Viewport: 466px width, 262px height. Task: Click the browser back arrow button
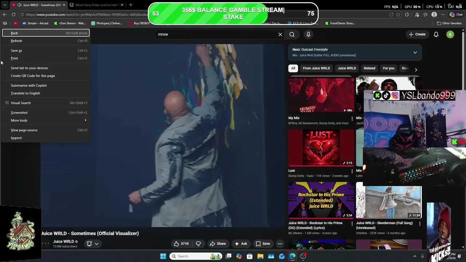(x=5, y=15)
